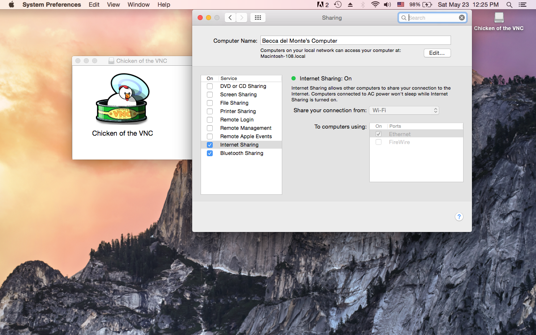Click the eject icon in menu bar
The width and height of the screenshot is (536, 335).
pos(350,5)
